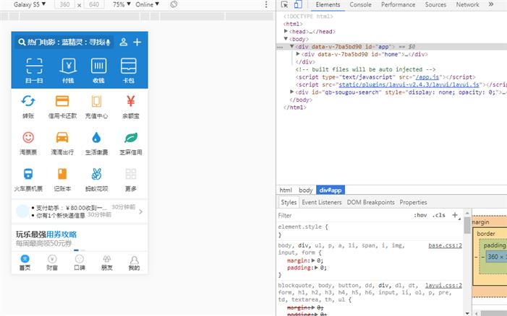507x316 pixels.
Task: Tap the 生活缴费 water drop icon
Action: pyautogui.click(x=96, y=137)
